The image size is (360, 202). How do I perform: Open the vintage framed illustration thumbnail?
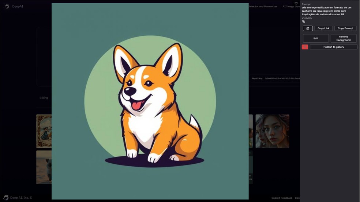(x=44, y=131)
